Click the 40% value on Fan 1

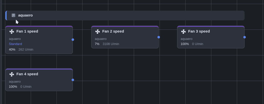(x=12, y=49)
